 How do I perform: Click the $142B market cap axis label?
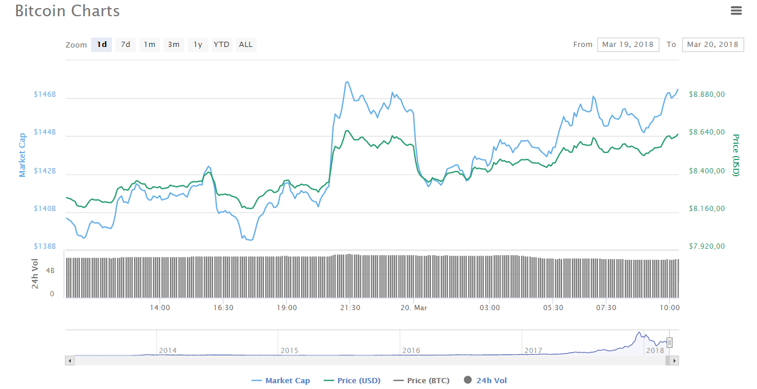(45, 171)
